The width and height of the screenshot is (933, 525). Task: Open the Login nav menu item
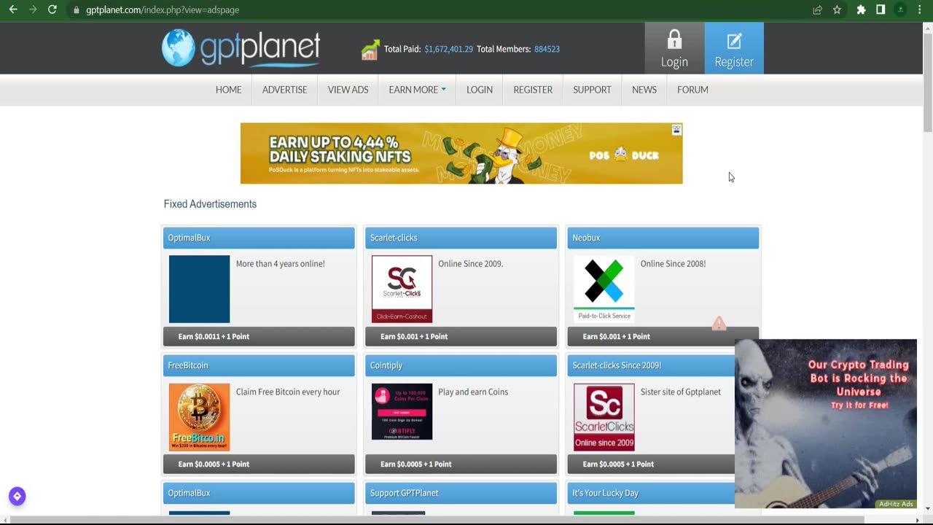click(479, 90)
